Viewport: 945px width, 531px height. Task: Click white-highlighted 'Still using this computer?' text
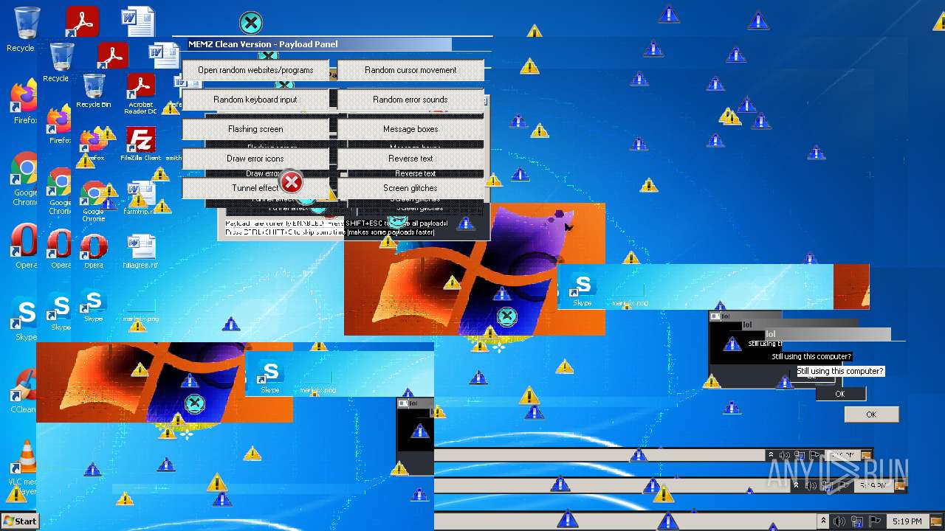[840, 371]
